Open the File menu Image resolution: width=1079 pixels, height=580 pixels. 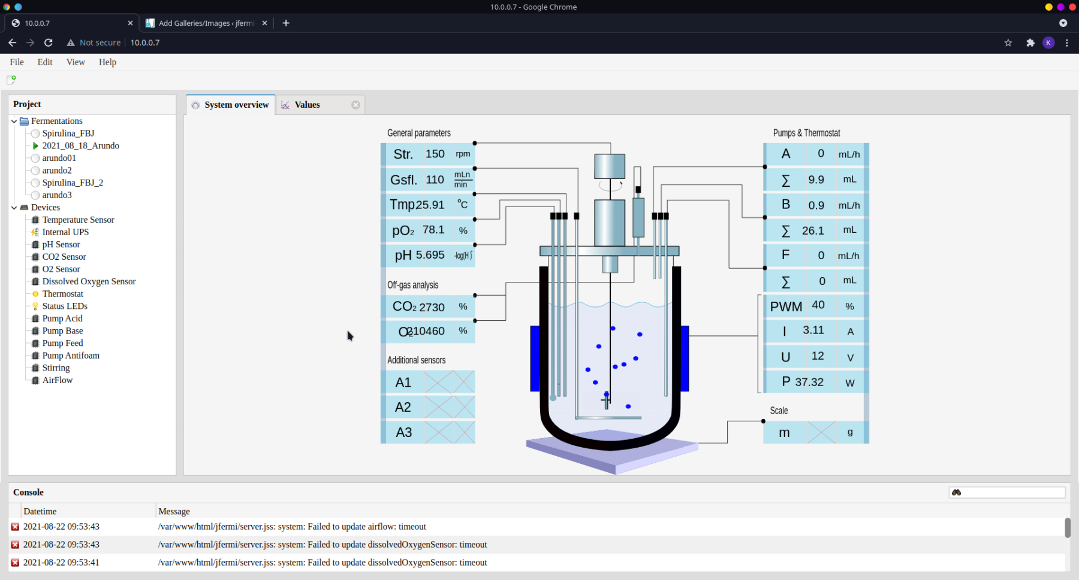pos(17,62)
